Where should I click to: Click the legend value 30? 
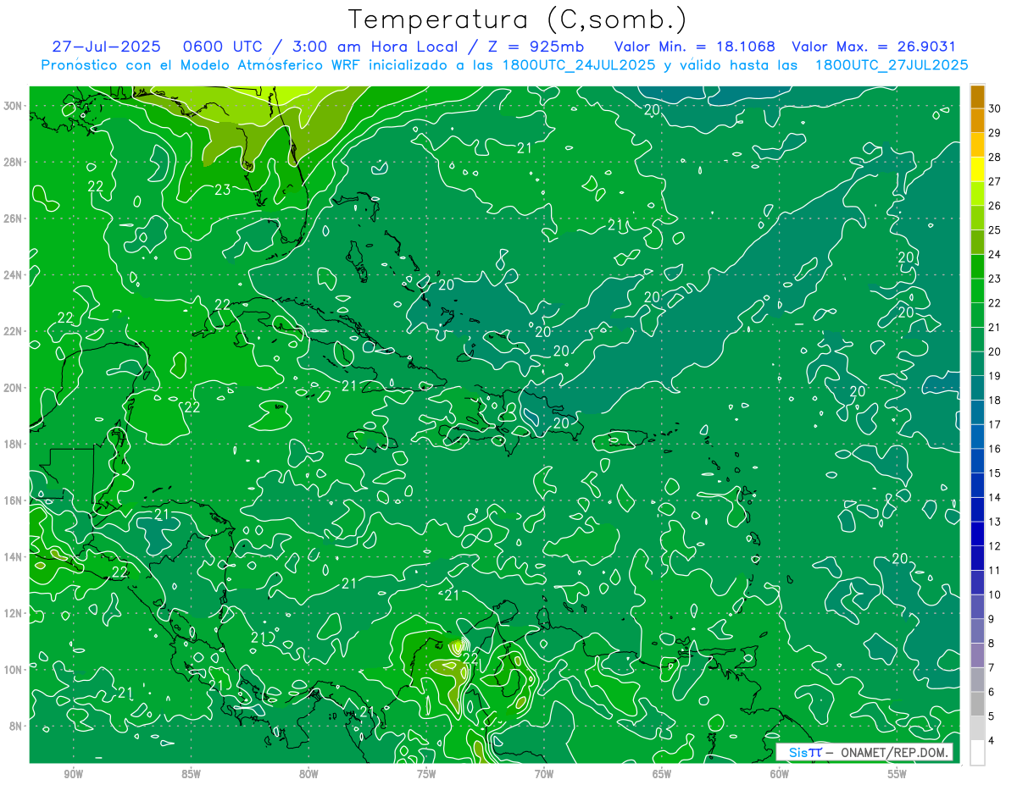click(x=995, y=108)
